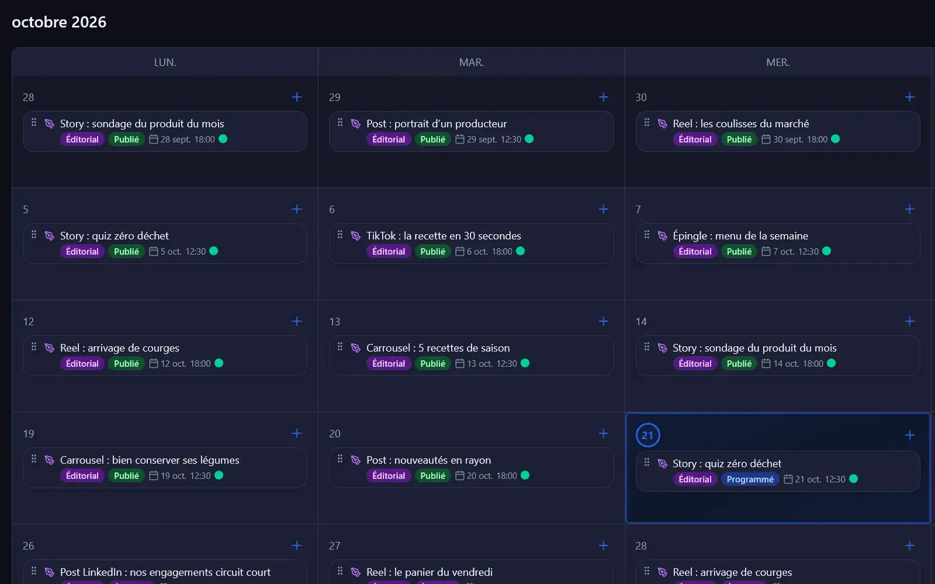
Task: Open 'Story : sondage du produit du mois' on 28 sept.
Action: click(165, 131)
